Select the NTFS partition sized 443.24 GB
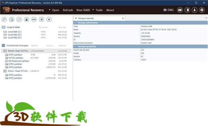Viewport: 208px width, 126px height. coord(36,78)
